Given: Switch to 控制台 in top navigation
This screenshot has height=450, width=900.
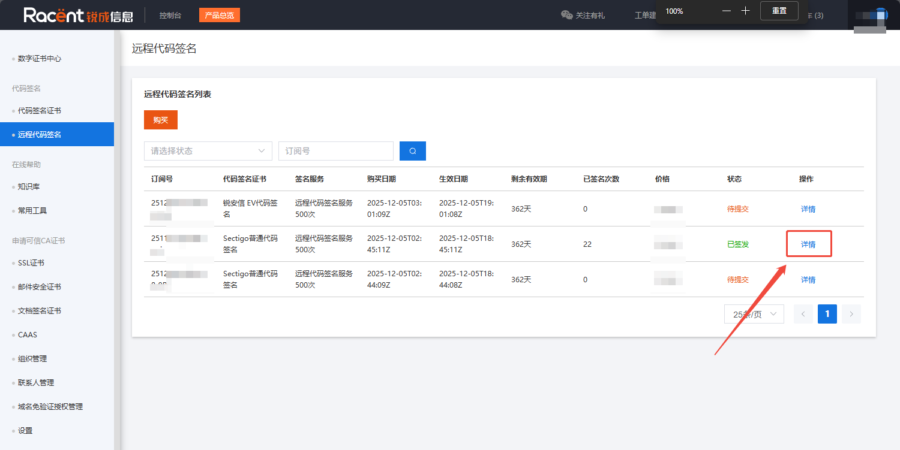Looking at the screenshot, I should 170,15.
